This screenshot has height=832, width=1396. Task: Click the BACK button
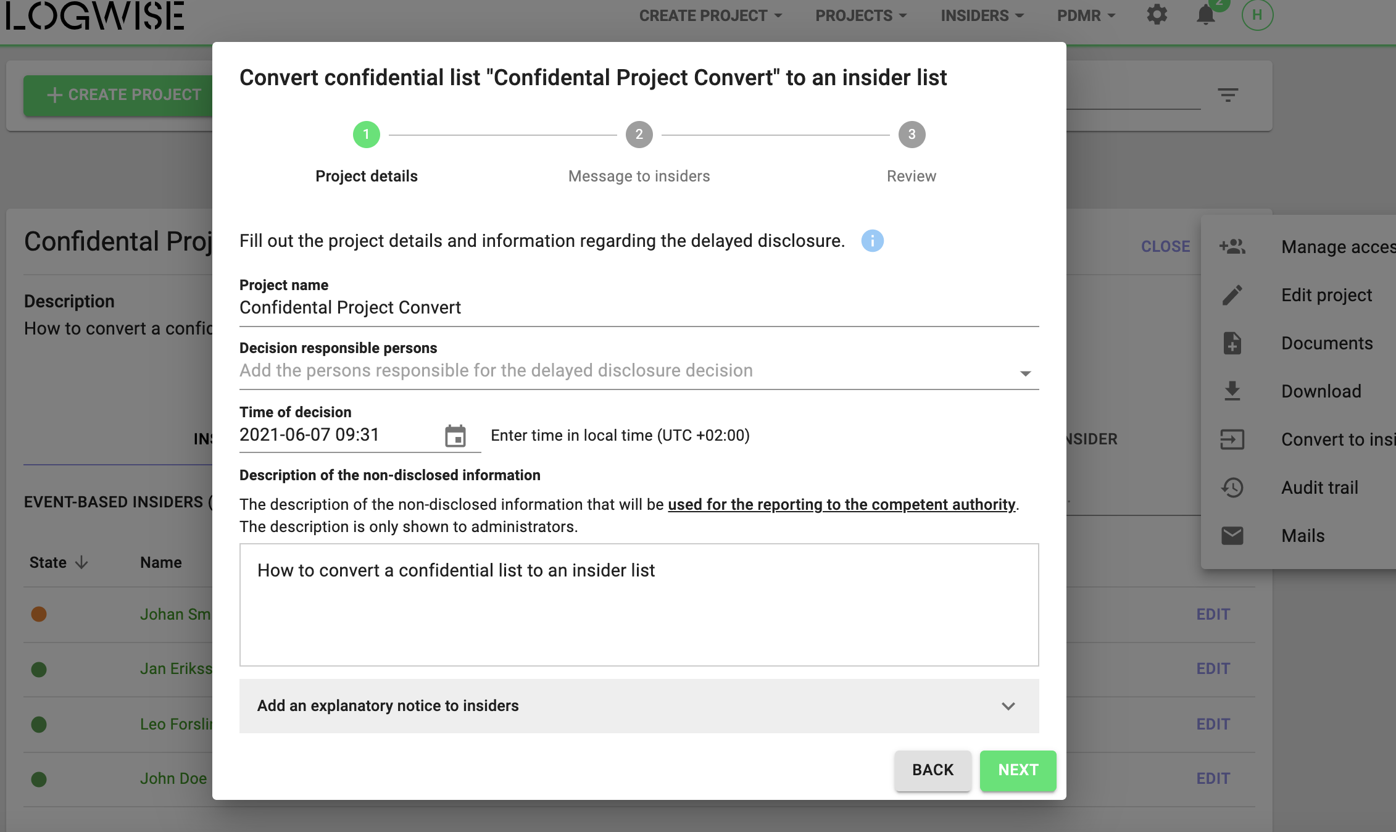933,770
